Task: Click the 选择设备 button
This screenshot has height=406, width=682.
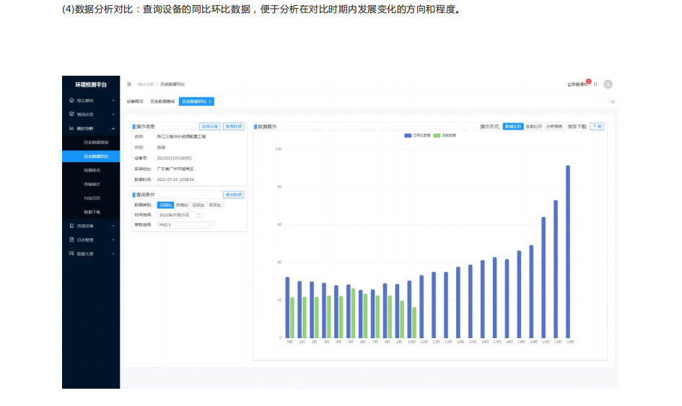Action: tap(209, 126)
